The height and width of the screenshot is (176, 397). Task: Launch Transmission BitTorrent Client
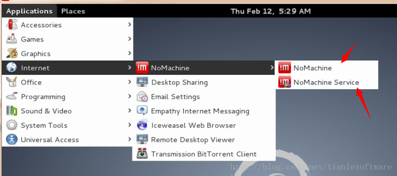(x=204, y=154)
